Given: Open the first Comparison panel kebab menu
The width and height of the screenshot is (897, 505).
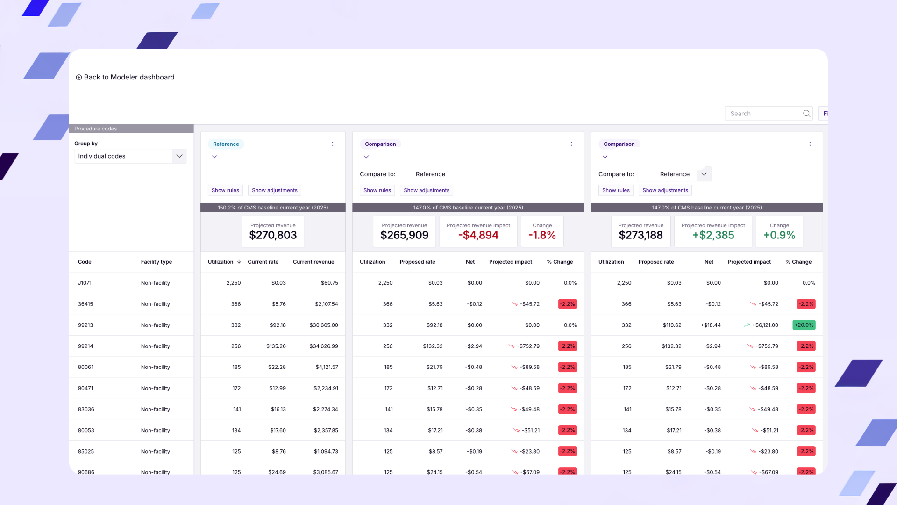Looking at the screenshot, I should pos(571,144).
